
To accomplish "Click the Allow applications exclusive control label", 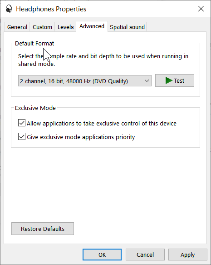I will [102, 123].
